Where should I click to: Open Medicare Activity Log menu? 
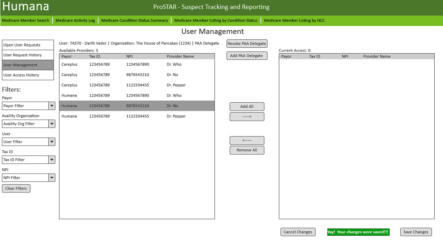tap(75, 20)
